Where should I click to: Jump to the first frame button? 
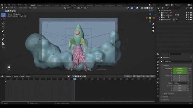click(74, 76)
